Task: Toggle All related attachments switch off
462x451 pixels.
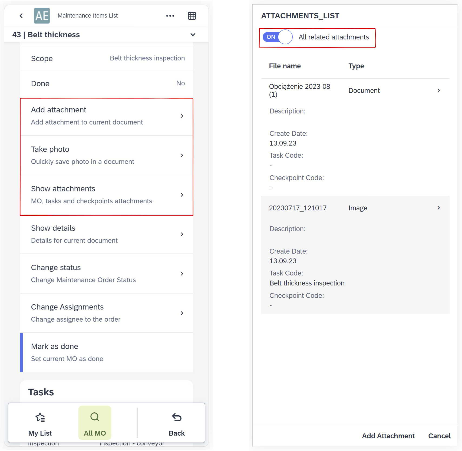Action: (277, 37)
